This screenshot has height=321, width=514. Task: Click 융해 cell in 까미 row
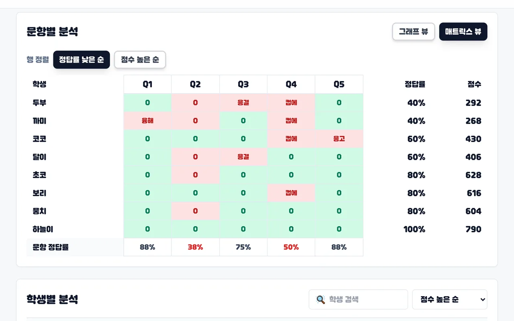point(147,121)
